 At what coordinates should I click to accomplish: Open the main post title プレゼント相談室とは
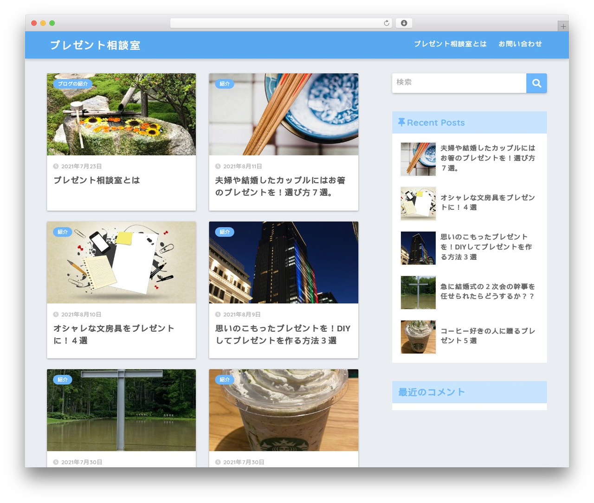tap(97, 180)
